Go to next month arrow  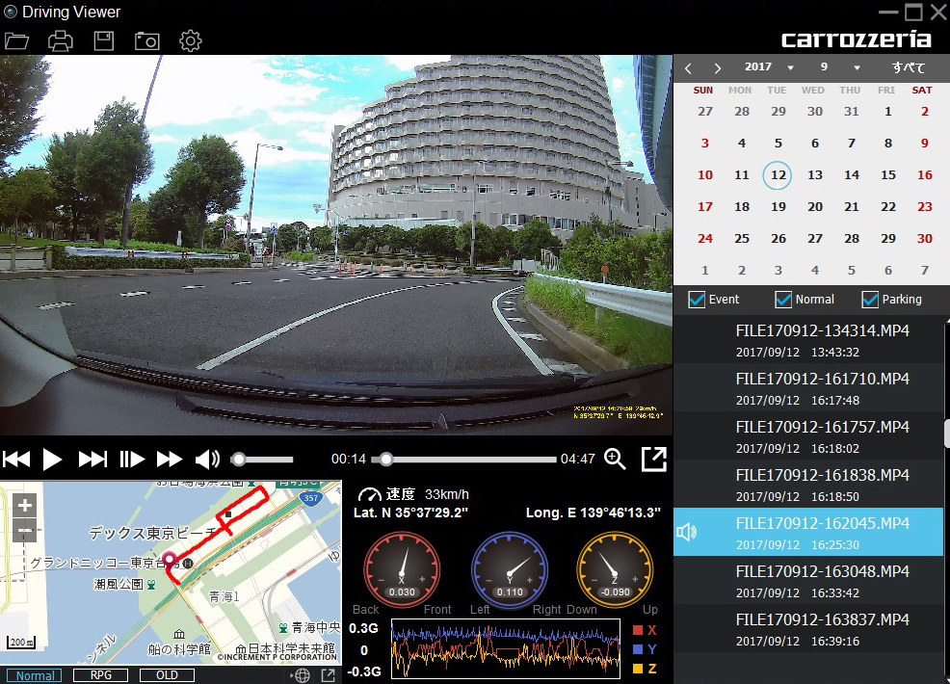(718, 68)
